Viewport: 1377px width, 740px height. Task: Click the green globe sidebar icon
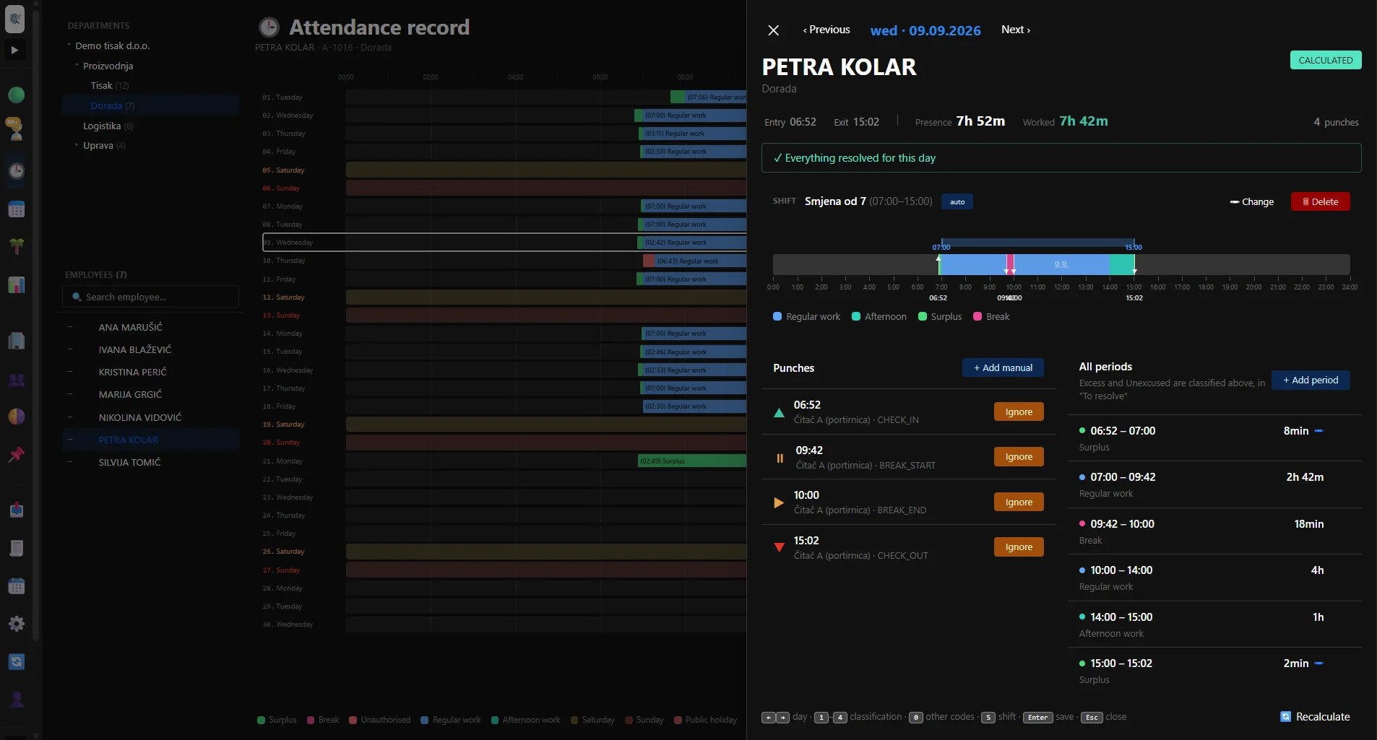pyautogui.click(x=16, y=95)
